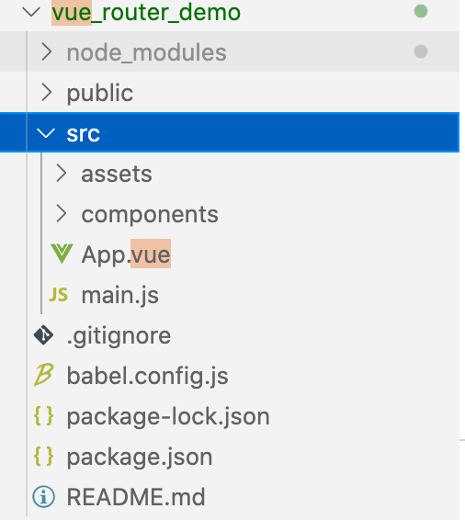
Task: Open the README.md file name
Action: (x=136, y=497)
